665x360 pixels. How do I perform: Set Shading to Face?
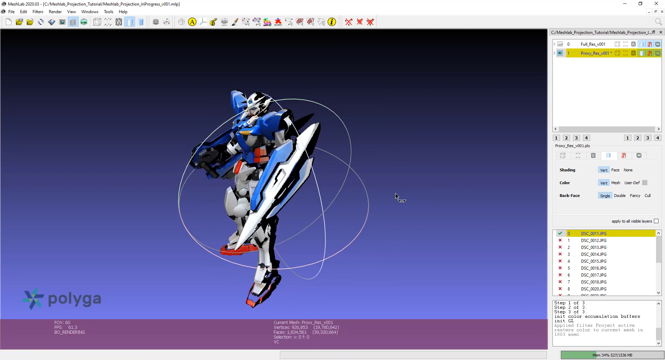(615, 170)
